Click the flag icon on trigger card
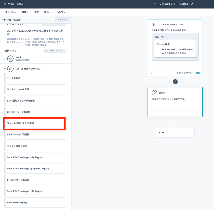214x210 pixels. 154,24
